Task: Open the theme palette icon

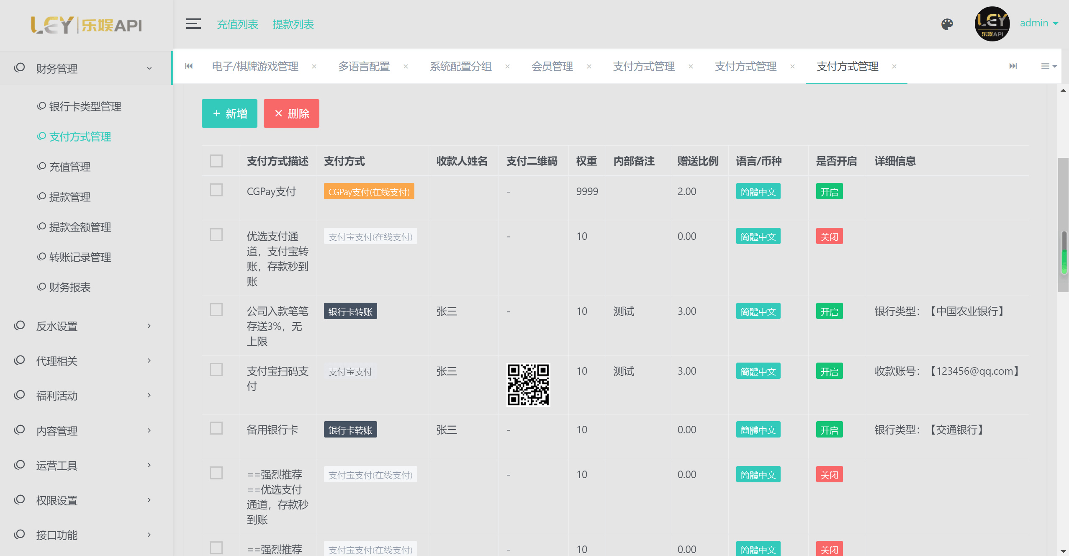Action: coord(947,24)
